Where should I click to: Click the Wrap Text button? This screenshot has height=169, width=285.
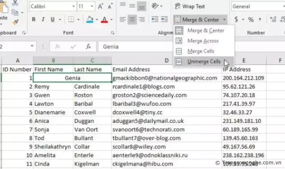click(190, 6)
